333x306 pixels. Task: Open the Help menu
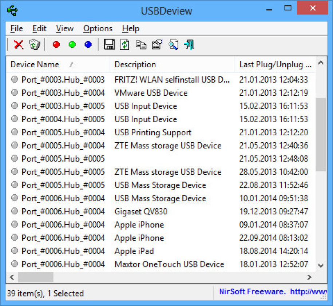pos(131,28)
